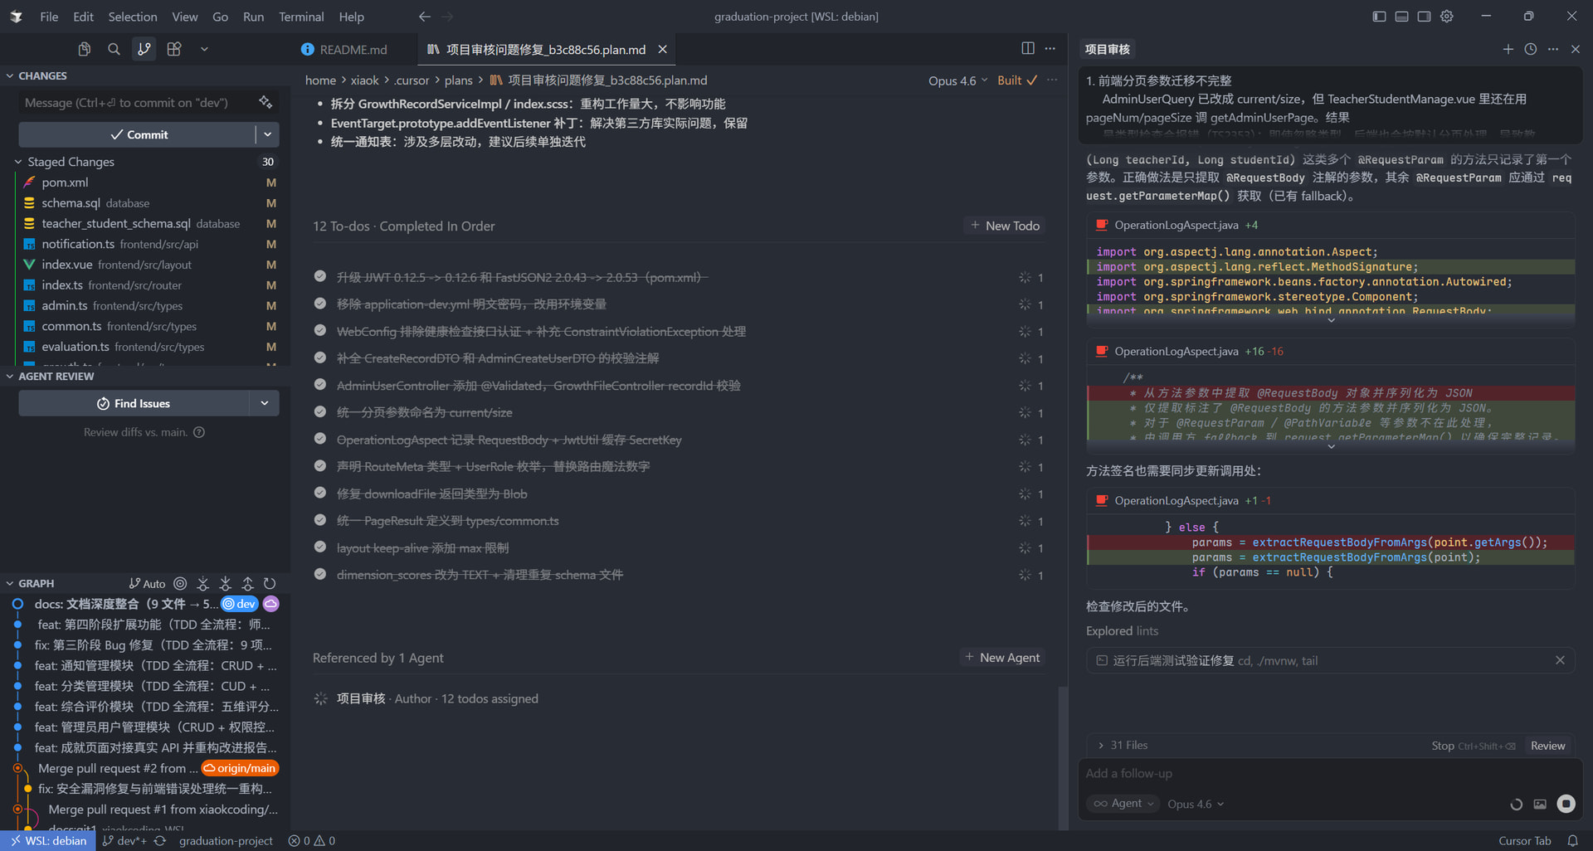Open the Terminal menu
Screen dimensions: 1593x851
[x=301, y=17]
